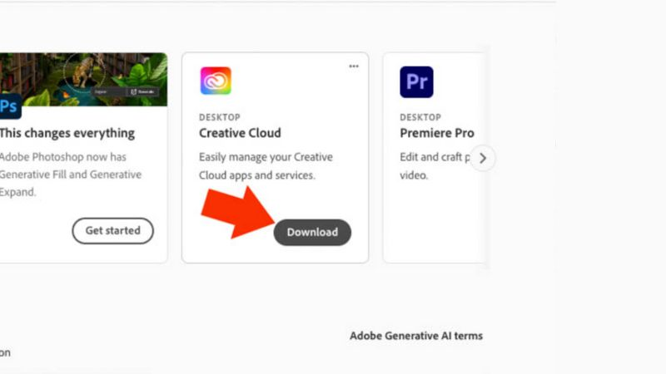Open the three-dot menu on Creative Cloud card

coord(354,66)
